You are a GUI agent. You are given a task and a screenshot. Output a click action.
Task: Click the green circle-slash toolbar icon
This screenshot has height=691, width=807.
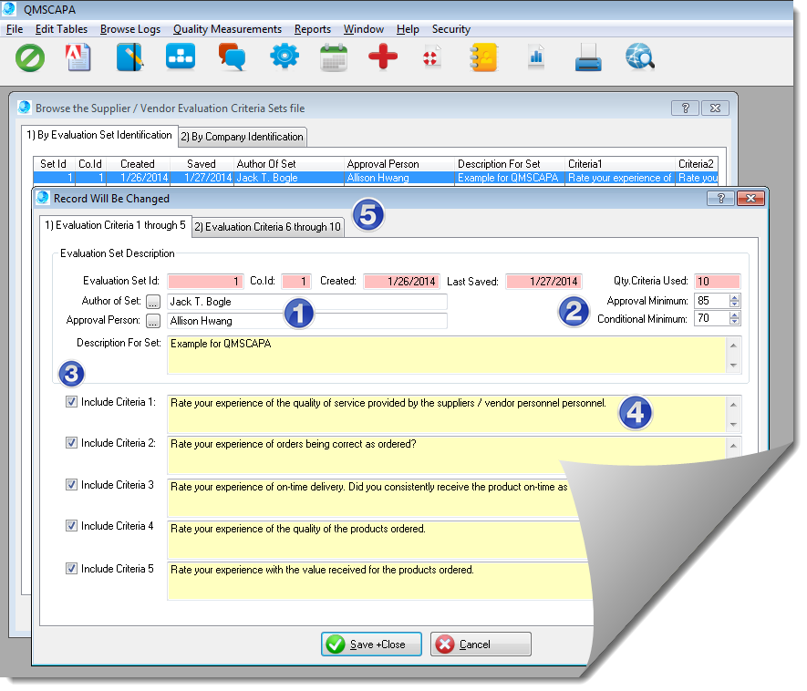pos(30,58)
